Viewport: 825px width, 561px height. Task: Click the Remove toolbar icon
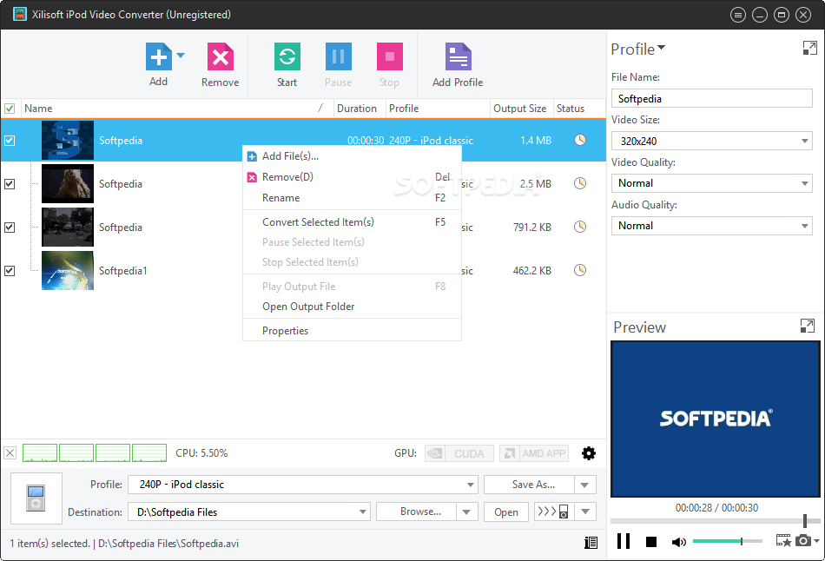(221, 56)
